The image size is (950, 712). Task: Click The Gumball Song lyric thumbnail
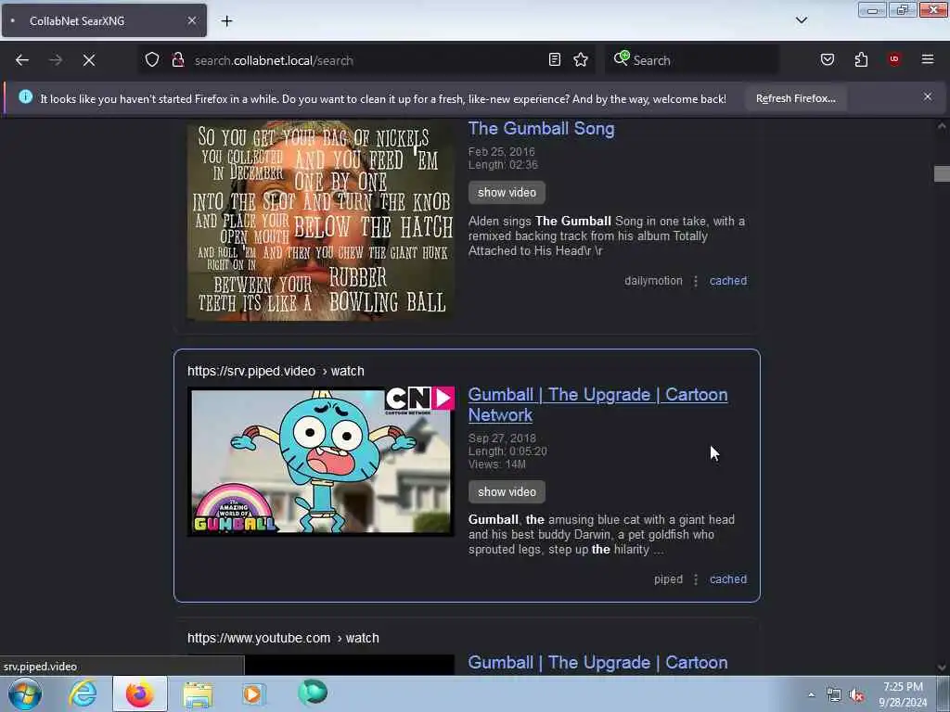(x=320, y=221)
